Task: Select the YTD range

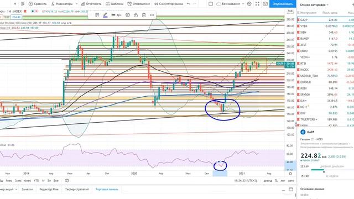Action: tap(36, 181)
